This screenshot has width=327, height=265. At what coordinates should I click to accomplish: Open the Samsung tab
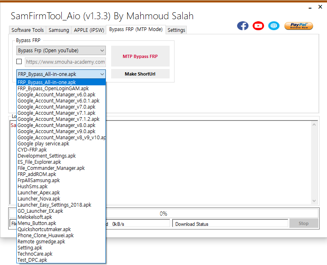pyautogui.click(x=58, y=30)
